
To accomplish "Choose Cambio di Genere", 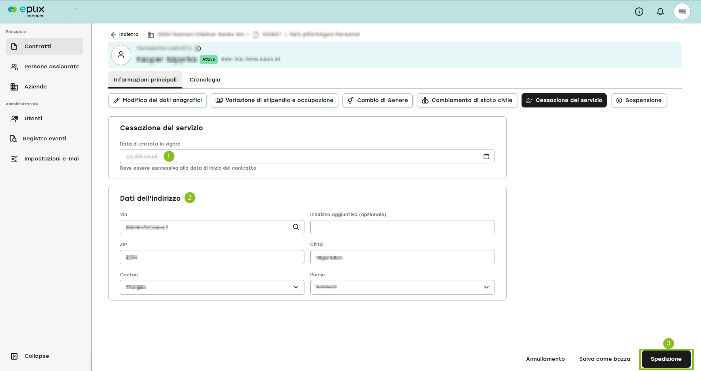I will (378, 100).
